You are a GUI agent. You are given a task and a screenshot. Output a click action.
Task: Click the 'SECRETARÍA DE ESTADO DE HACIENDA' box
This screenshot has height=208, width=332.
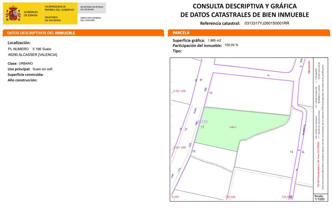[x=92, y=8]
